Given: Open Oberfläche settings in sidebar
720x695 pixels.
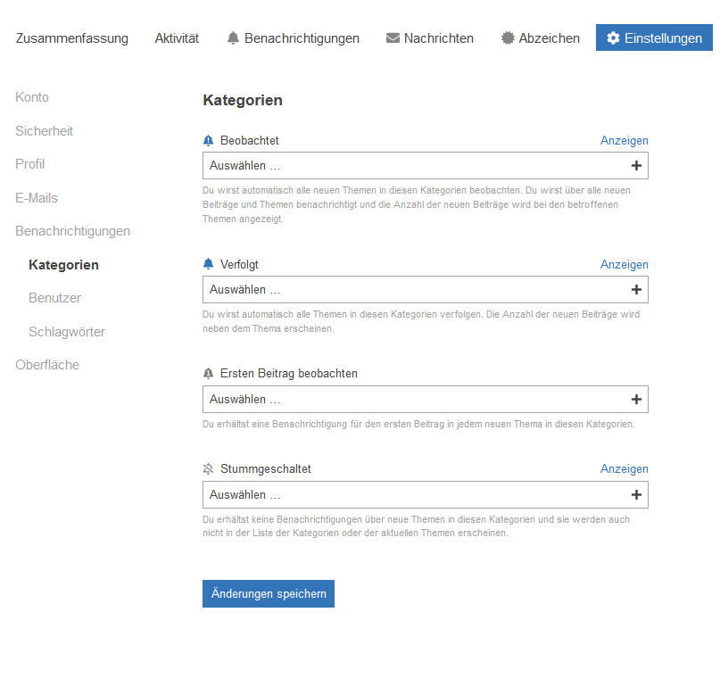Looking at the screenshot, I should 47,365.
